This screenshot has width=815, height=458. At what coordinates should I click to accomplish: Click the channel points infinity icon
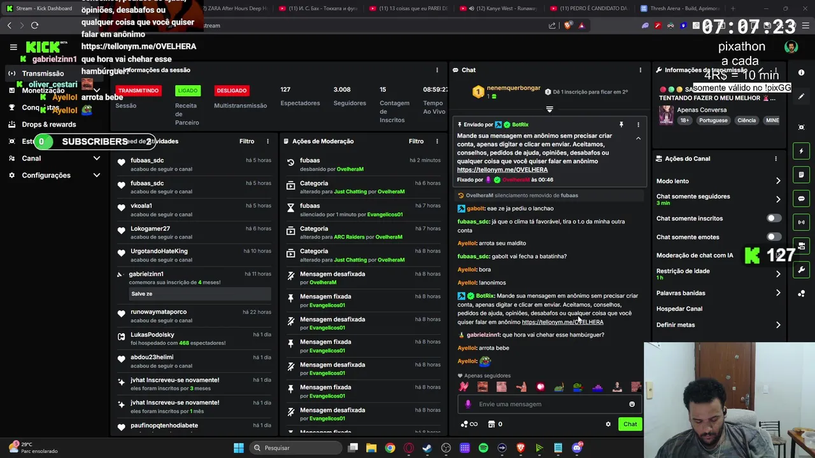click(x=469, y=424)
